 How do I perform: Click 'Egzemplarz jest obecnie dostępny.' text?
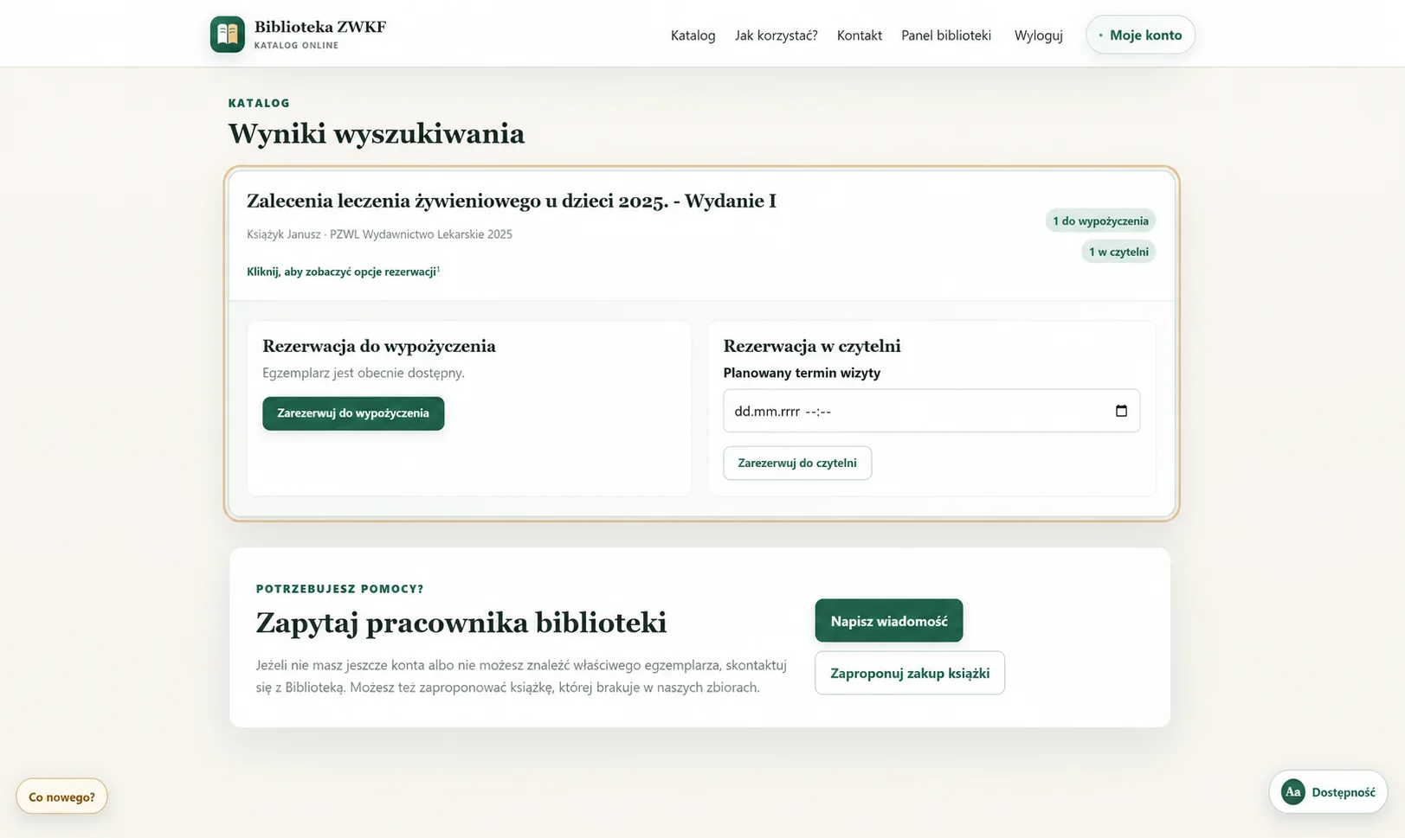point(364,373)
